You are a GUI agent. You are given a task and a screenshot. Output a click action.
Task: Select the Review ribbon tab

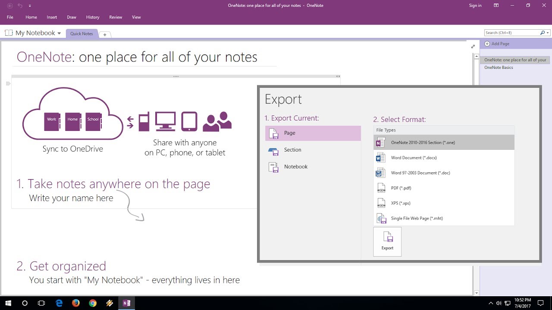point(116,17)
